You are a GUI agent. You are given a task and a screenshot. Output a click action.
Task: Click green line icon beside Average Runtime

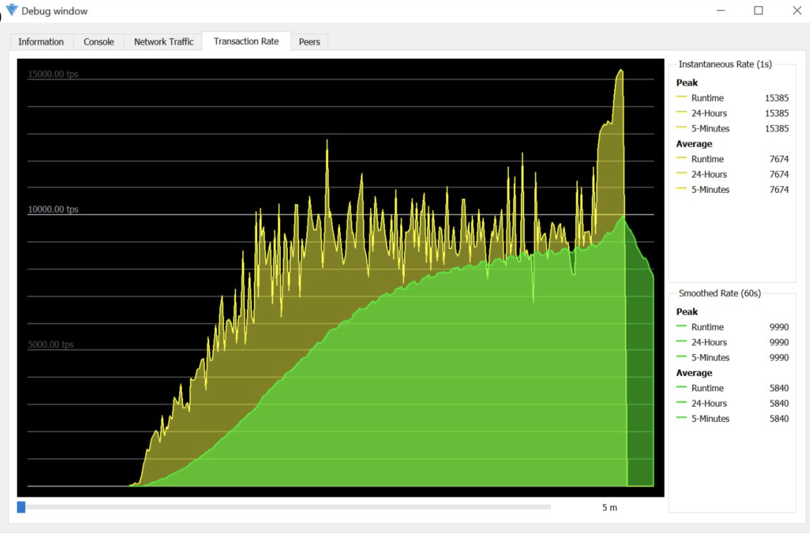681,387
